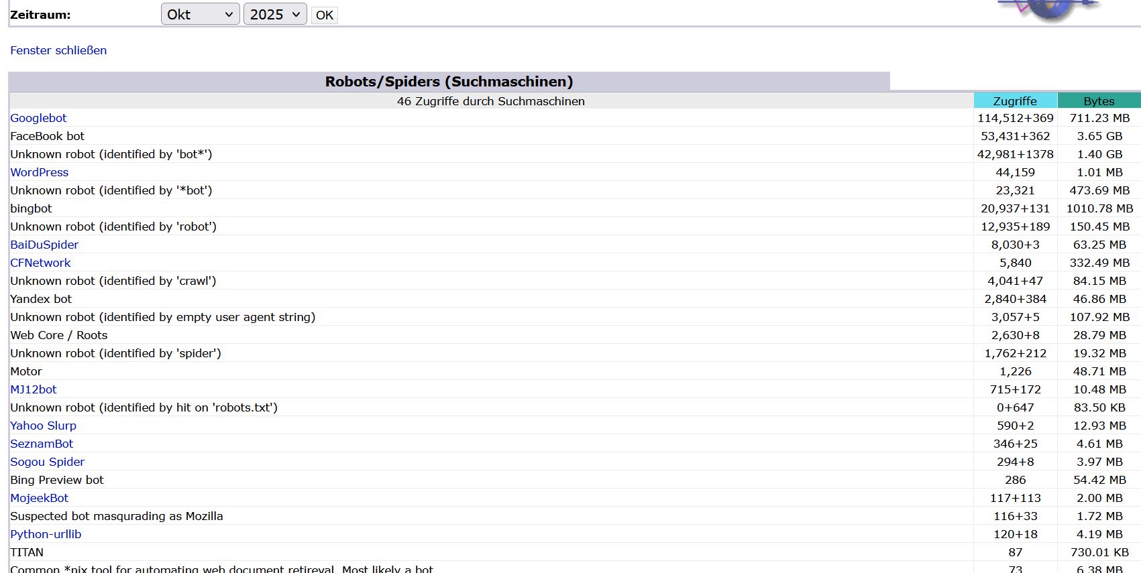Select Unknown robot identified by 'spider' row

point(115,353)
